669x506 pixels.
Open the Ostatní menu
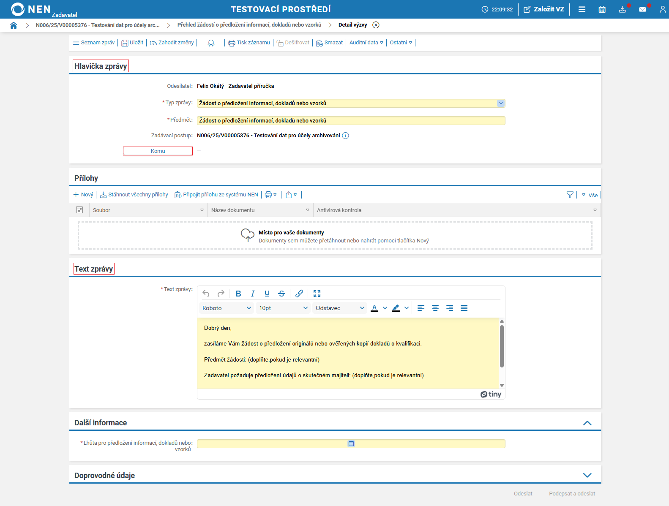tap(401, 43)
